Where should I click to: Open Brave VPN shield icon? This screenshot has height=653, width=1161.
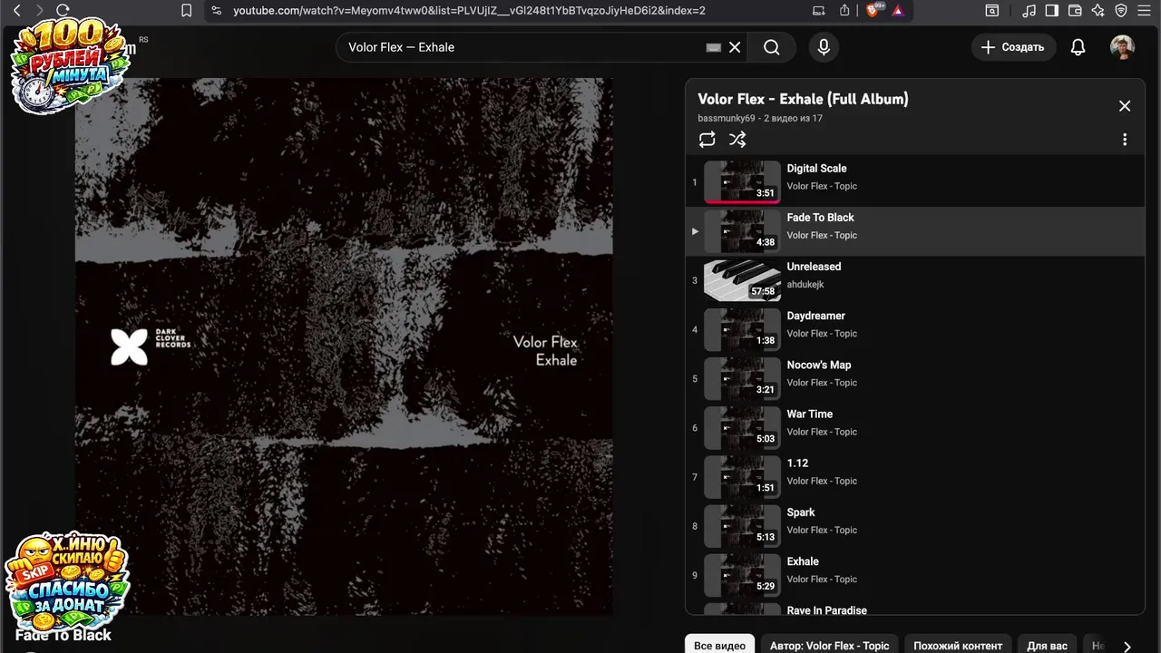[x=1121, y=10]
